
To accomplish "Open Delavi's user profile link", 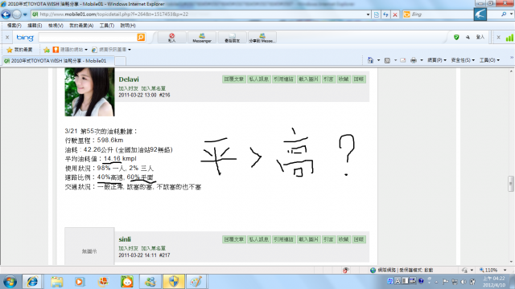I will click(129, 79).
